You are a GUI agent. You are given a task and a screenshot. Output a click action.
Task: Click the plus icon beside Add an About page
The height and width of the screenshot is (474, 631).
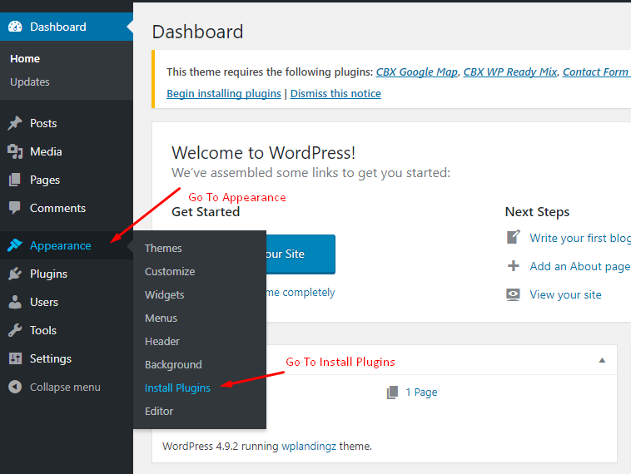coord(513,266)
